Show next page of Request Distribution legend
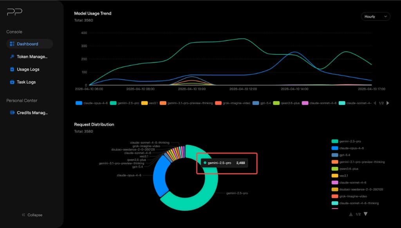 [x=366, y=214]
